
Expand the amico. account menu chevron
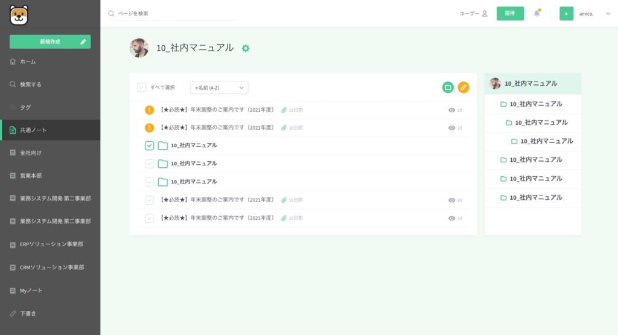(608, 13)
